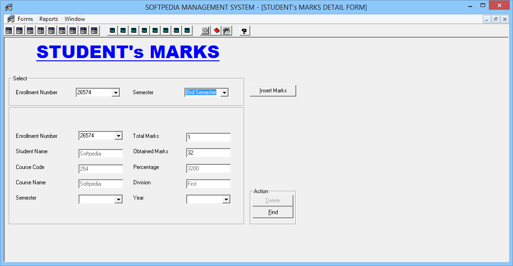Image resolution: width=513 pixels, height=266 pixels.
Task: Click the question mark help icon
Action: tap(244, 31)
